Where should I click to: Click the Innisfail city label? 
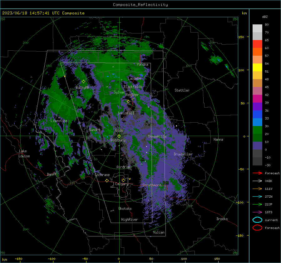(x=126, y=113)
